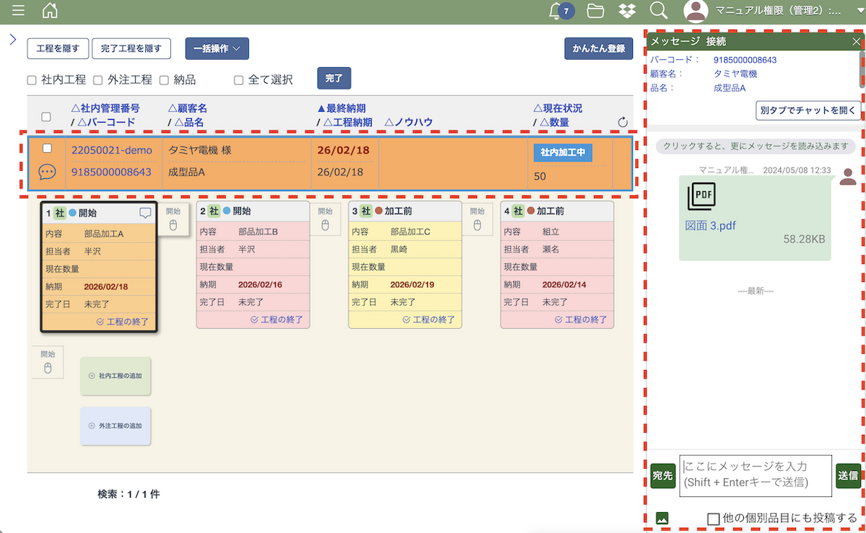Attach image using picture icon
Screen dimensions: 866x533
coord(662,517)
